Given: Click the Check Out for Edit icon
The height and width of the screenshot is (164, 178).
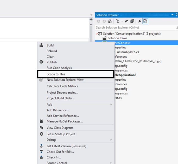Looking at the screenshot, I should pyautogui.click(x=41, y=151).
